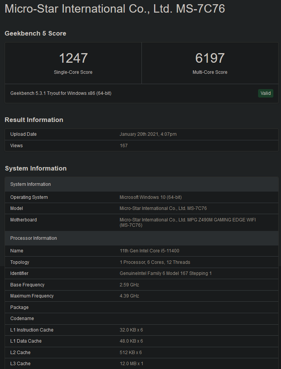Click the Maximum Frequency label

[x=32, y=296]
